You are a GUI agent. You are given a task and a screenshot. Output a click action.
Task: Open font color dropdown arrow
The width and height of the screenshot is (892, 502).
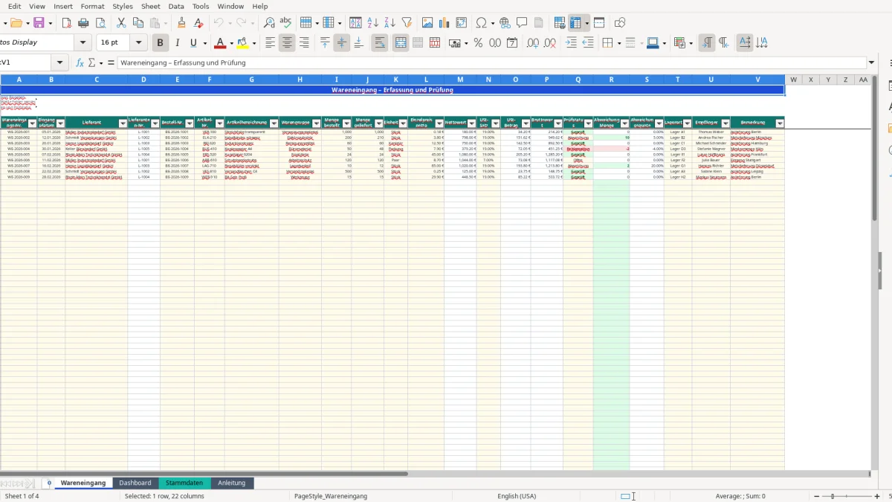[x=231, y=43]
